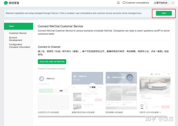Click the WeChat Customer Service logo icon

click(6, 3)
